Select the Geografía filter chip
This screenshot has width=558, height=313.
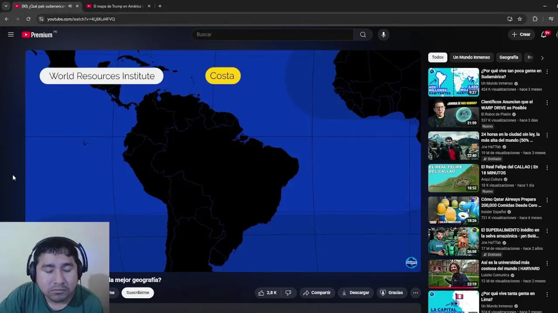pyautogui.click(x=509, y=57)
